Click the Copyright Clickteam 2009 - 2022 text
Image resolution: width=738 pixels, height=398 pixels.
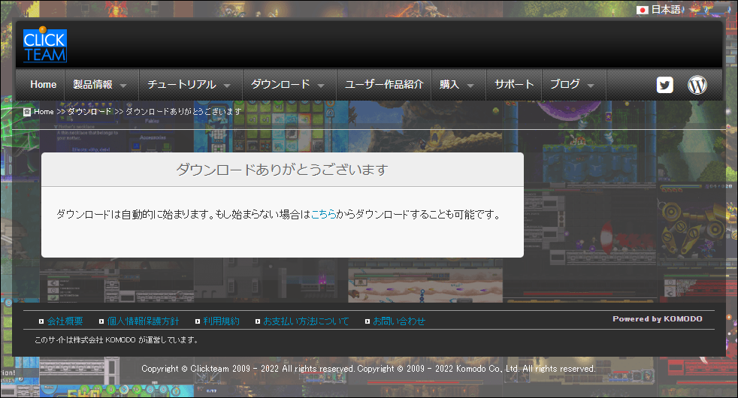pyautogui.click(x=248, y=369)
